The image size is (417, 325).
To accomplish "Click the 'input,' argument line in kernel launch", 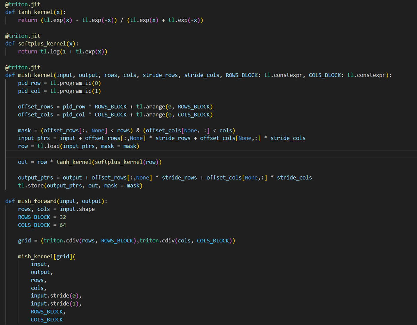I will 40,265.
